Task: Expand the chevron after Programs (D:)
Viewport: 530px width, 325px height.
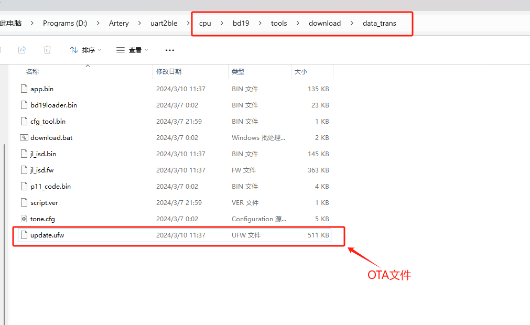Action: [x=98, y=23]
